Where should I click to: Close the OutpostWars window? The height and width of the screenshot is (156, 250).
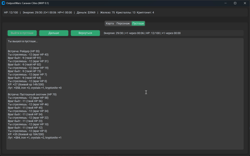(245, 3)
